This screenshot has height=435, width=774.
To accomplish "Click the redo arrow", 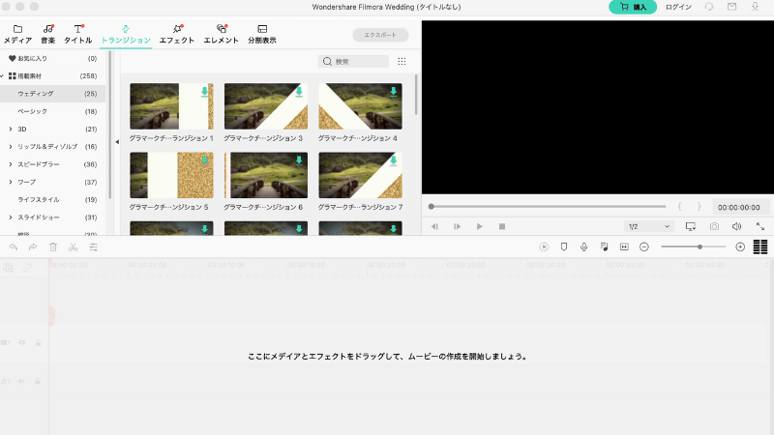I will pyautogui.click(x=33, y=247).
